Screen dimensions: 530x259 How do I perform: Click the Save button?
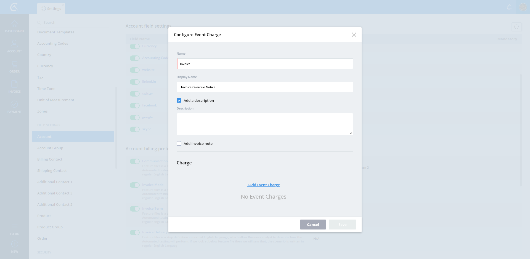pos(342,225)
